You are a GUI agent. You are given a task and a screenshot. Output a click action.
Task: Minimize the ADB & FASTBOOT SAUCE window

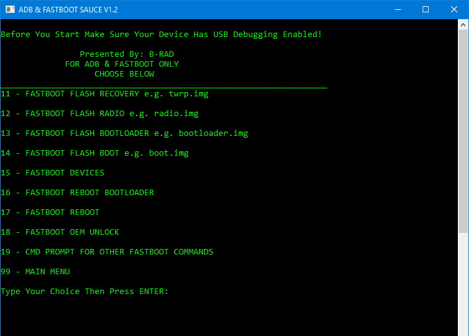click(398, 9)
